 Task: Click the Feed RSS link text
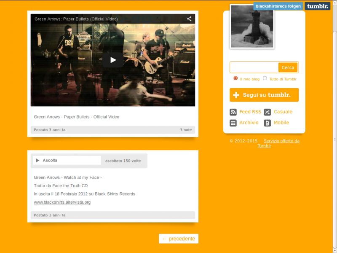point(250,112)
